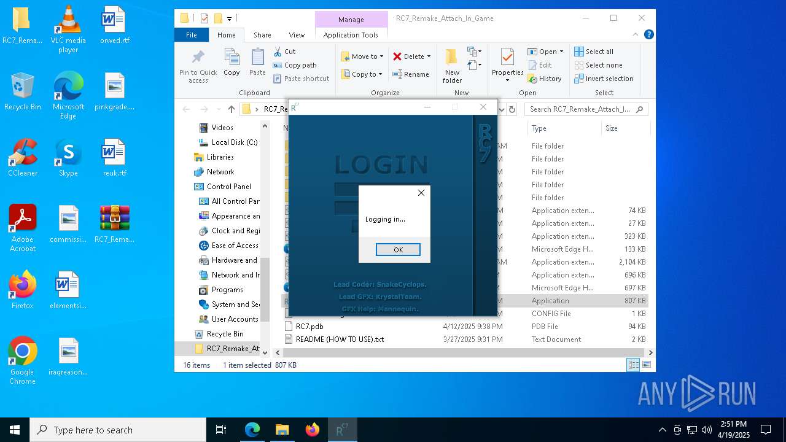Select Videos in navigation pane
The width and height of the screenshot is (786, 442).
point(222,128)
